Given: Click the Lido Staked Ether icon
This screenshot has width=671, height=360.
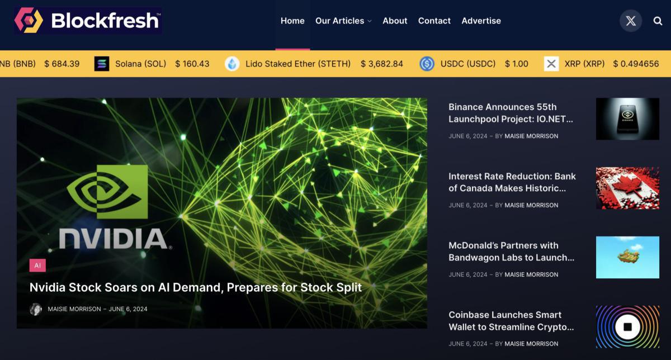Looking at the screenshot, I should (x=231, y=64).
